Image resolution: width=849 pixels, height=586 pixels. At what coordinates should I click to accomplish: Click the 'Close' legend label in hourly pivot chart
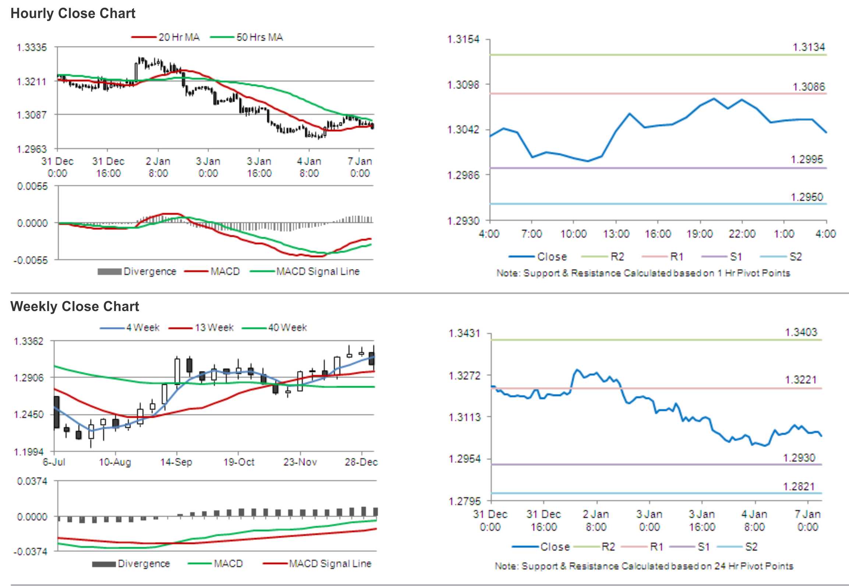(x=552, y=257)
